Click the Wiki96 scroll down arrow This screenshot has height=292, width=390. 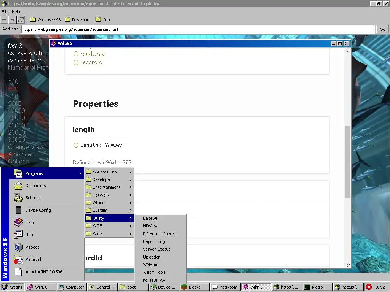click(x=347, y=265)
